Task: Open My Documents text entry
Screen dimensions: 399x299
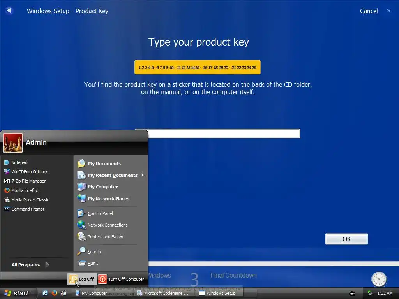Action: pos(104,164)
